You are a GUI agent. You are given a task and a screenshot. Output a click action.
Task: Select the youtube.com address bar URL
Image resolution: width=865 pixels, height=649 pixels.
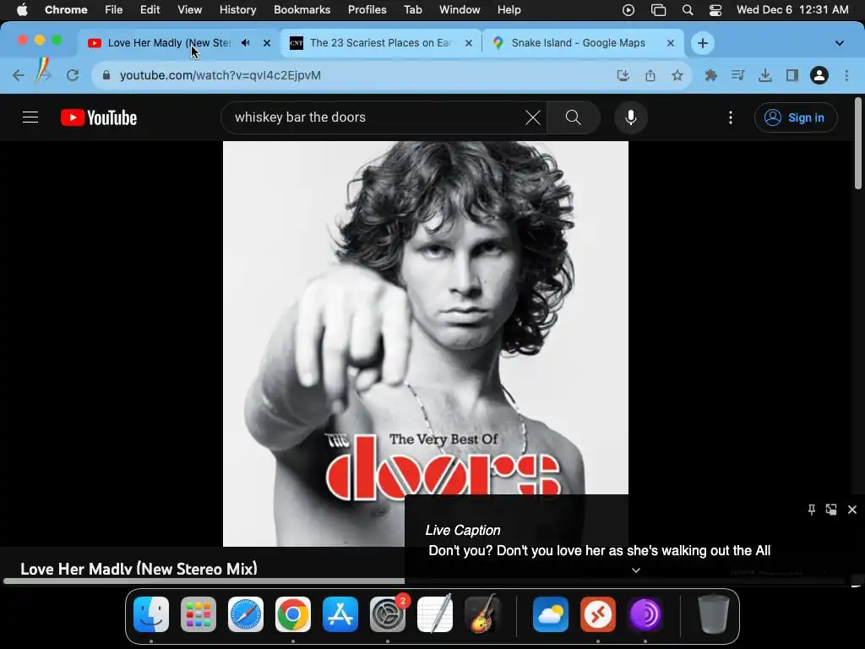point(220,75)
